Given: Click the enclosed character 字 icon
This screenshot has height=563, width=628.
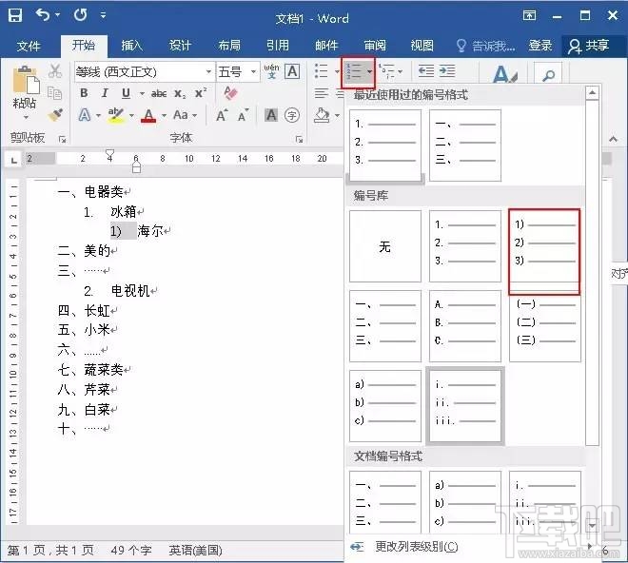Looking at the screenshot, I should (292, 115).
